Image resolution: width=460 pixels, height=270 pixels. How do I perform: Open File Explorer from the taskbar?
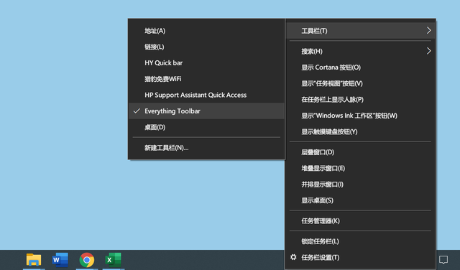pos(34,260)
